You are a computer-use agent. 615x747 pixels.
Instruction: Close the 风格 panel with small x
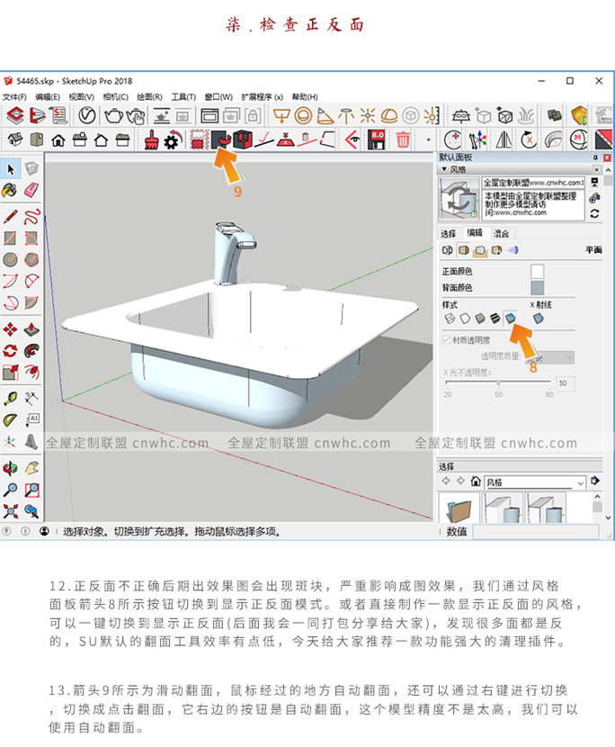tap(596, 169)
